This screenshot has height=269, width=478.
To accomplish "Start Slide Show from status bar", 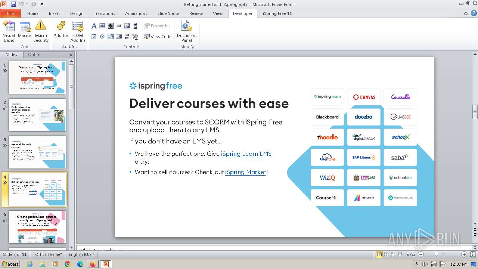I will pyautogui.click(x=400, y=254).
